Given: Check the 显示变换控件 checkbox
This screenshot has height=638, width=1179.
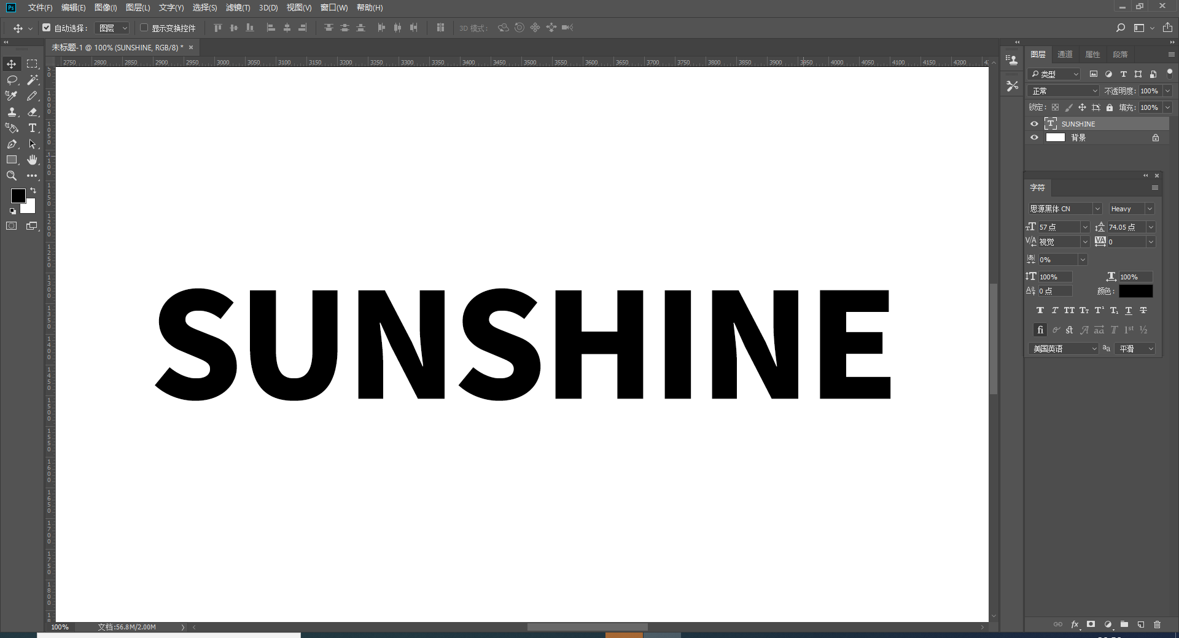Looking at the screenshot, I should pyautogui.click(x=144, y=28).
